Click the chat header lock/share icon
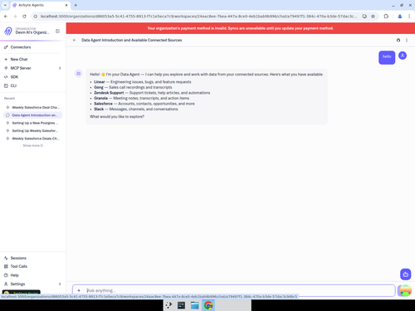This screenshot has height=311, width=415. pos(398,40)
